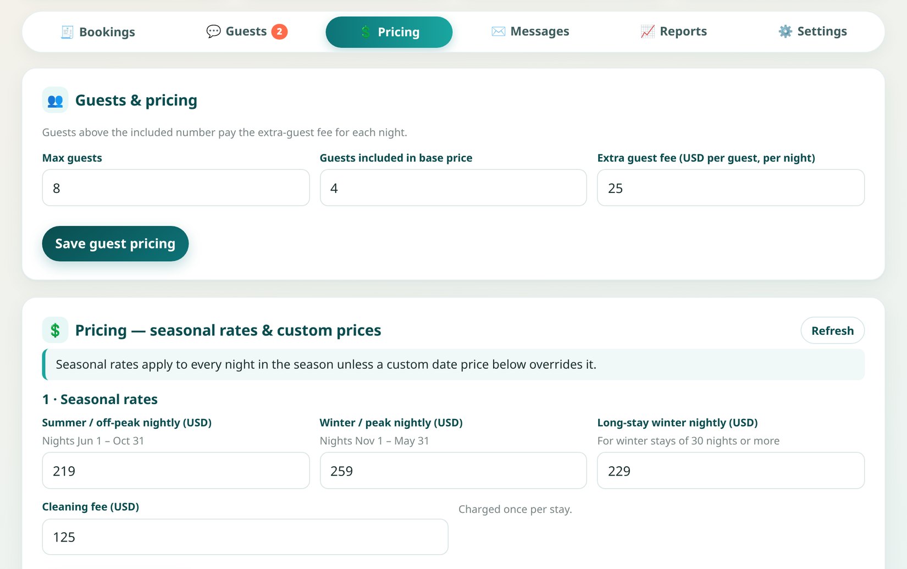Focus the Max guests field

point(176,188)
